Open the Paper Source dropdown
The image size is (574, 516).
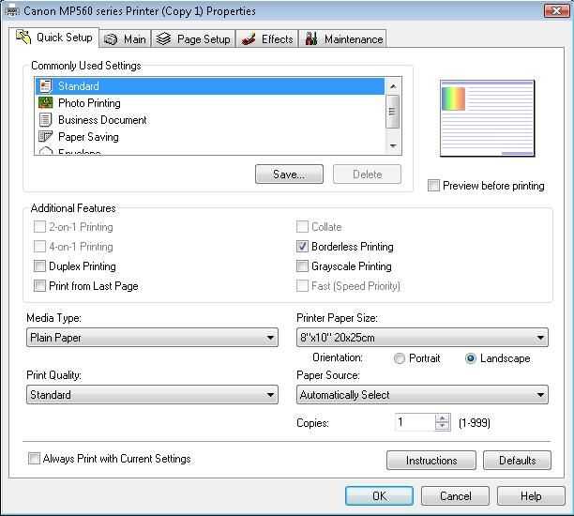pyautogui.click(x=422, y=394)
